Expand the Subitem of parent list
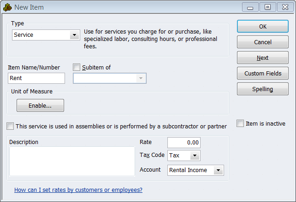The width and height of the screenshot is (296, 202). click(x=141, y=78)
